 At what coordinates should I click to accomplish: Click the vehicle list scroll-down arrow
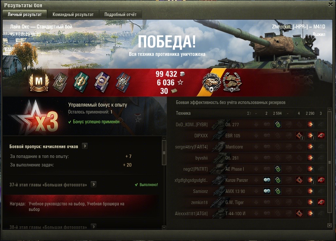coord(329,225)
